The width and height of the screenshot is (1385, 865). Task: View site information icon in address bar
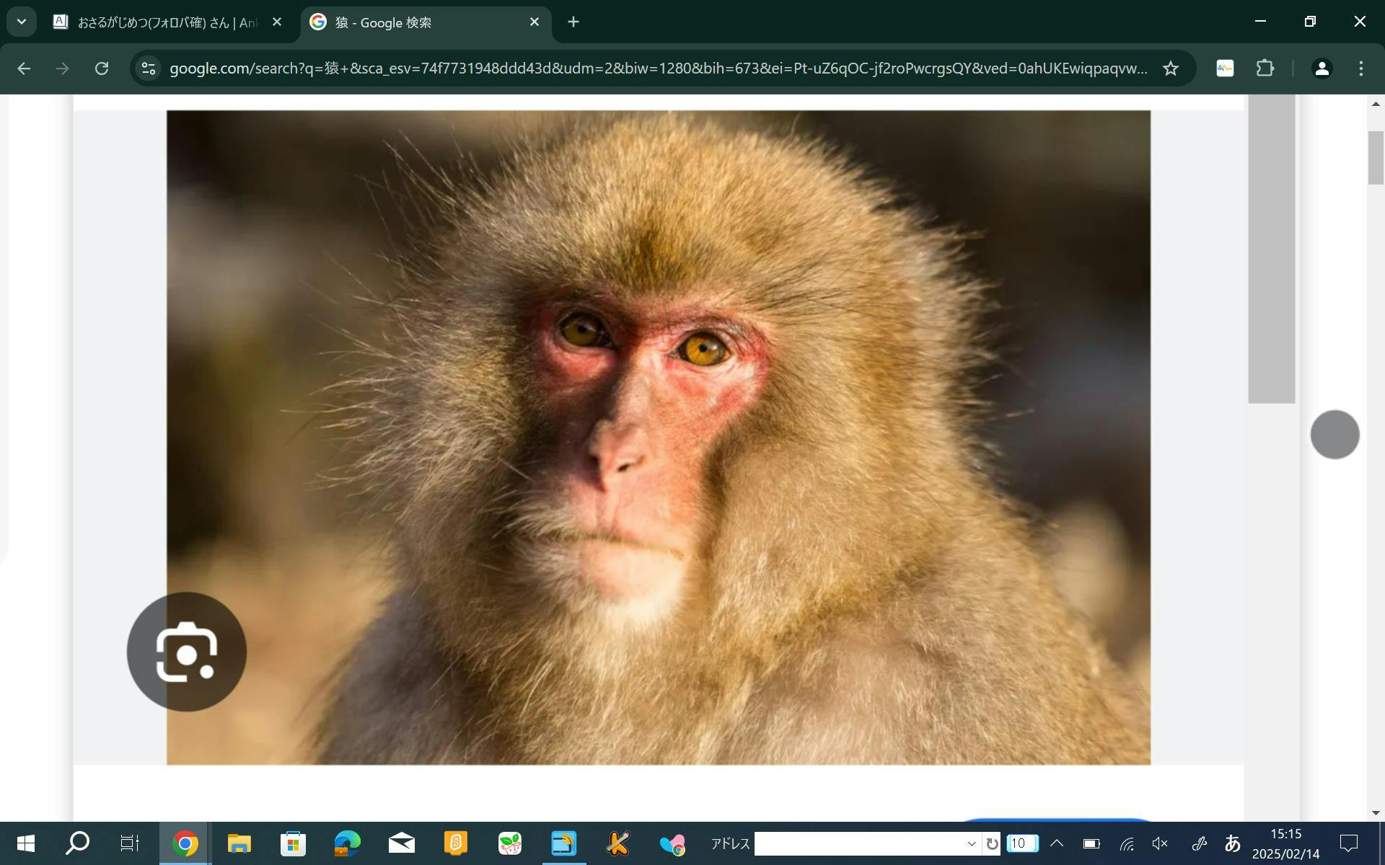click(x=149, y=68)
